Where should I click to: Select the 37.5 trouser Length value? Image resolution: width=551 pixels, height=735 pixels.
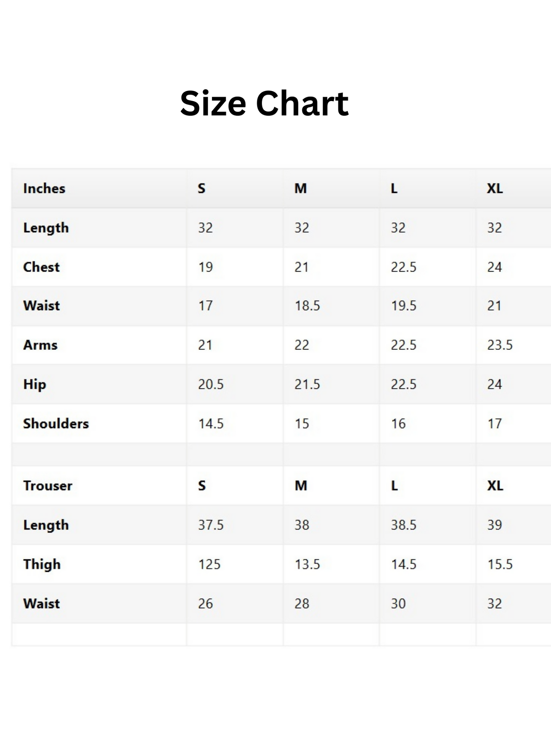pos(211,525)
